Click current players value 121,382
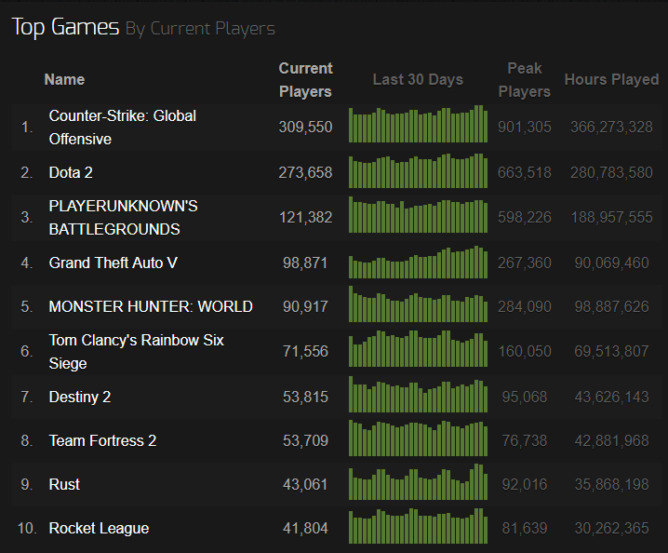The height and width of the screenshot is (553, 668). click(x=305, y=218)
